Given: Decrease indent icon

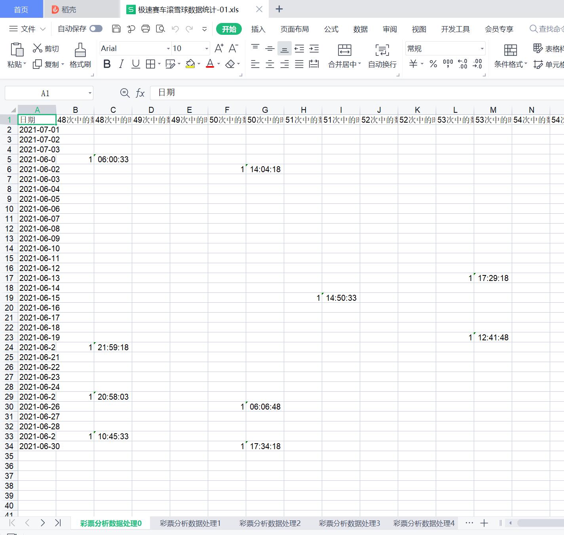Looking at the screenshot, I should (x=299, y=48).
